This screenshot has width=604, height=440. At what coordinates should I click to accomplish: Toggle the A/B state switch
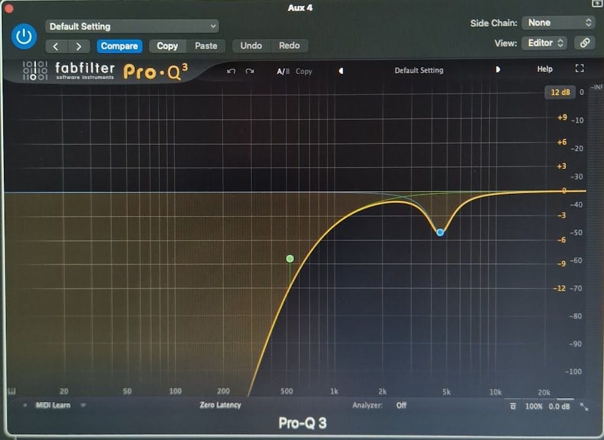(283, 71)
